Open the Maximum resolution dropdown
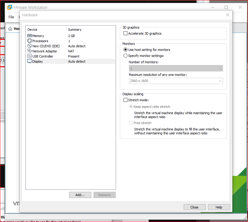248x222 pixels. point(176,81)
